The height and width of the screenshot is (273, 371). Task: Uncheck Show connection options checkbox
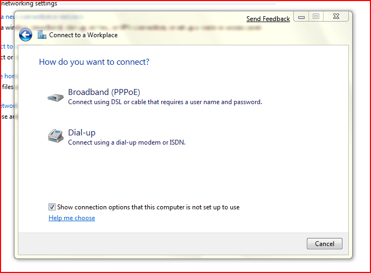pyautogui.click(x=52, y=207)
